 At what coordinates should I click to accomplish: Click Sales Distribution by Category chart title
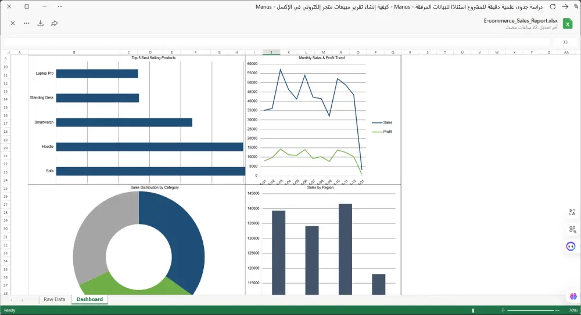(x=155, y=187)
